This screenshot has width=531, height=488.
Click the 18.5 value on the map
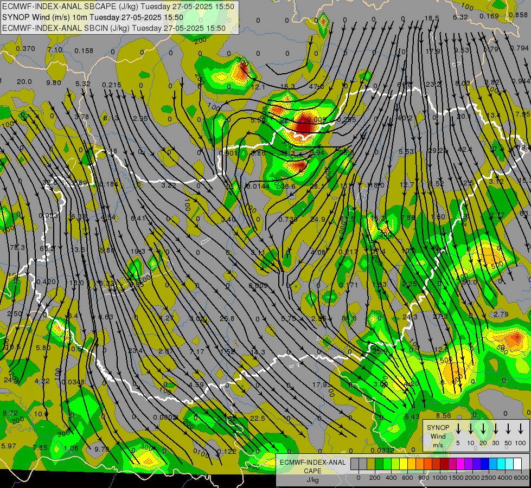click(432, 18)
